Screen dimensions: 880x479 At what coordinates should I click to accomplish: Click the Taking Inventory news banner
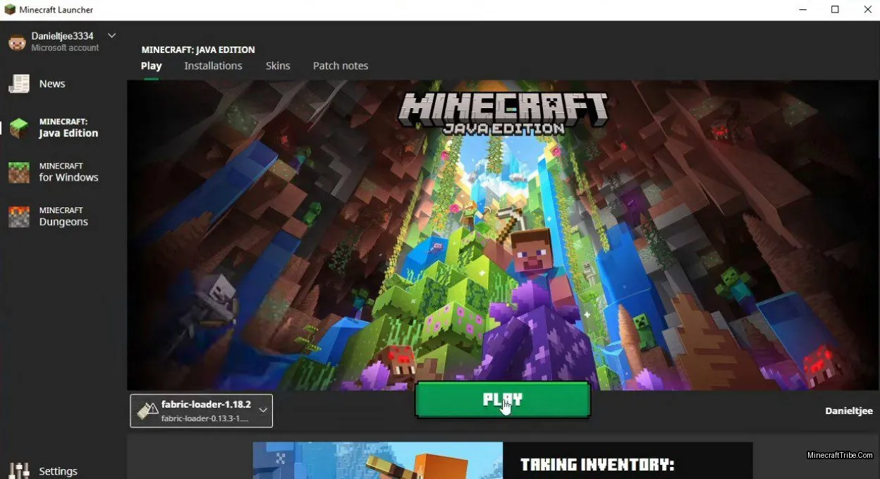503,461
